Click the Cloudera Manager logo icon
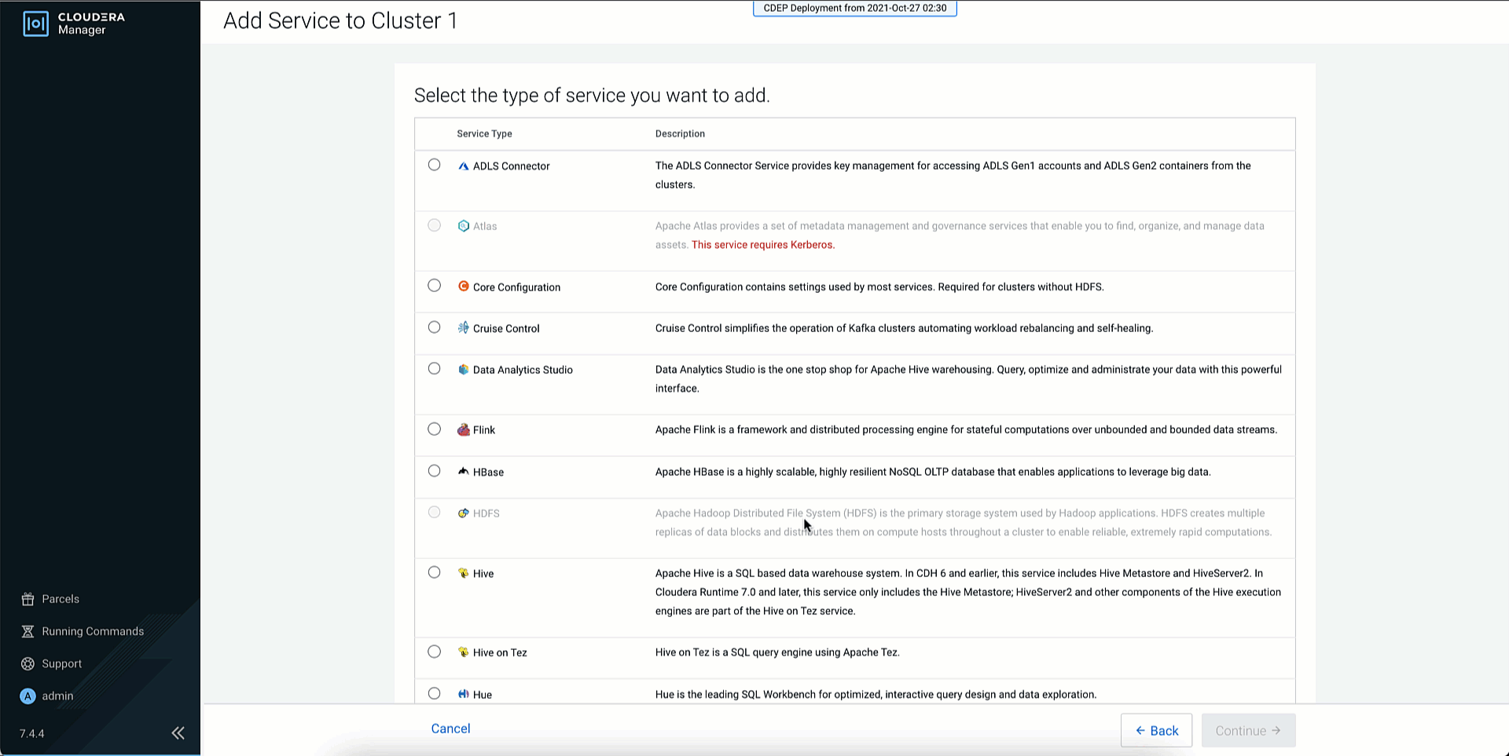 point(35,24)
